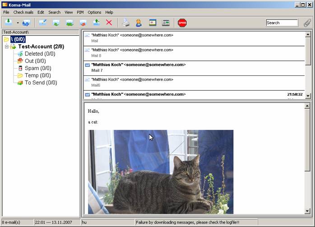315x227 pixels.
Task: Click the printer icon
Action: tap(126, 23)
